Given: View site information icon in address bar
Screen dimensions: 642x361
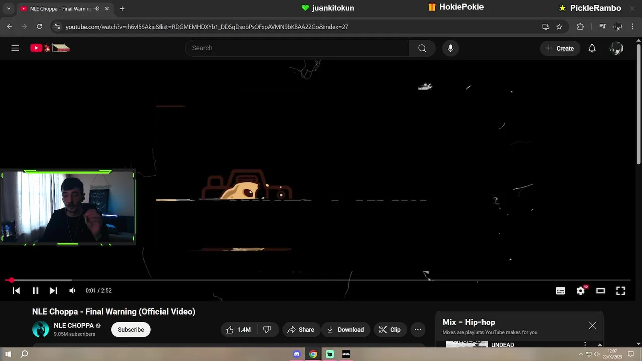Looking at the screenshot, I should coord(57,27).
